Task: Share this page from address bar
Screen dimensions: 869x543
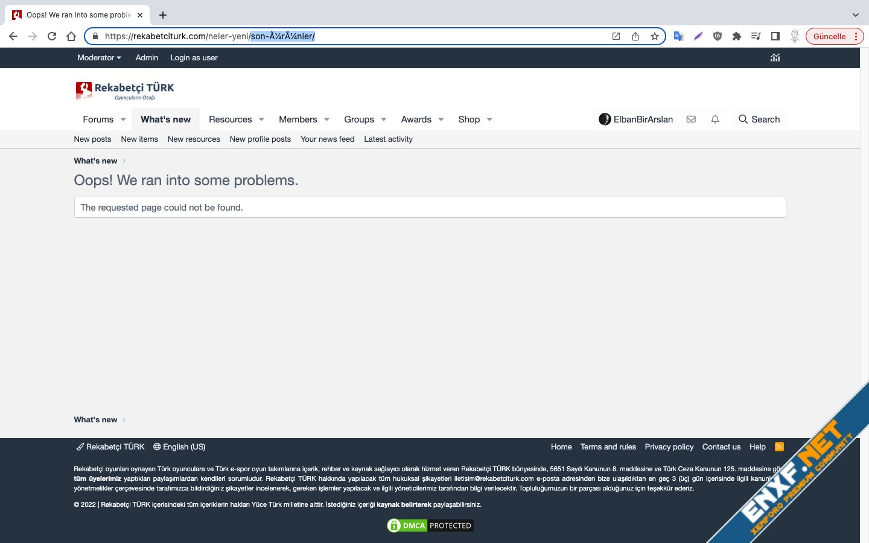Action: click(635, 36)
